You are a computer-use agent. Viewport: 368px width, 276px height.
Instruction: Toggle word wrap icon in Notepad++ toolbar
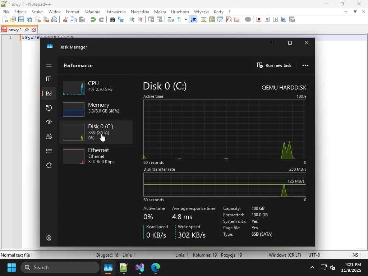(x=171, y=19)
